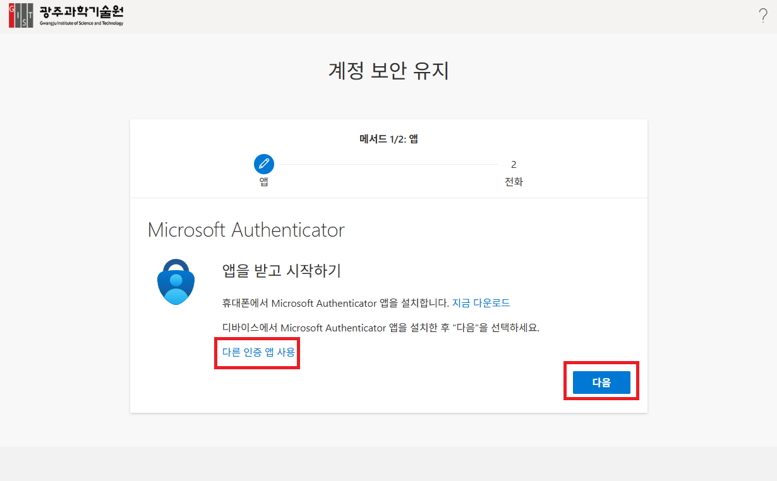Viewport: 777px width, 481px height.
Task: Click the 지금 다운로드 link
Action: tap(481, 303)
